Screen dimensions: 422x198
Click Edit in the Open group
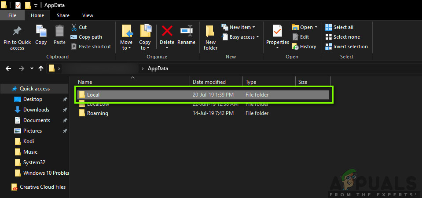(x=301, y=37)
